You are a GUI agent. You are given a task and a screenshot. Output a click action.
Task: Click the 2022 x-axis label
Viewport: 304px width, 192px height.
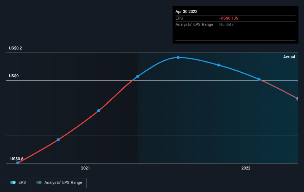tap(246, 168)
